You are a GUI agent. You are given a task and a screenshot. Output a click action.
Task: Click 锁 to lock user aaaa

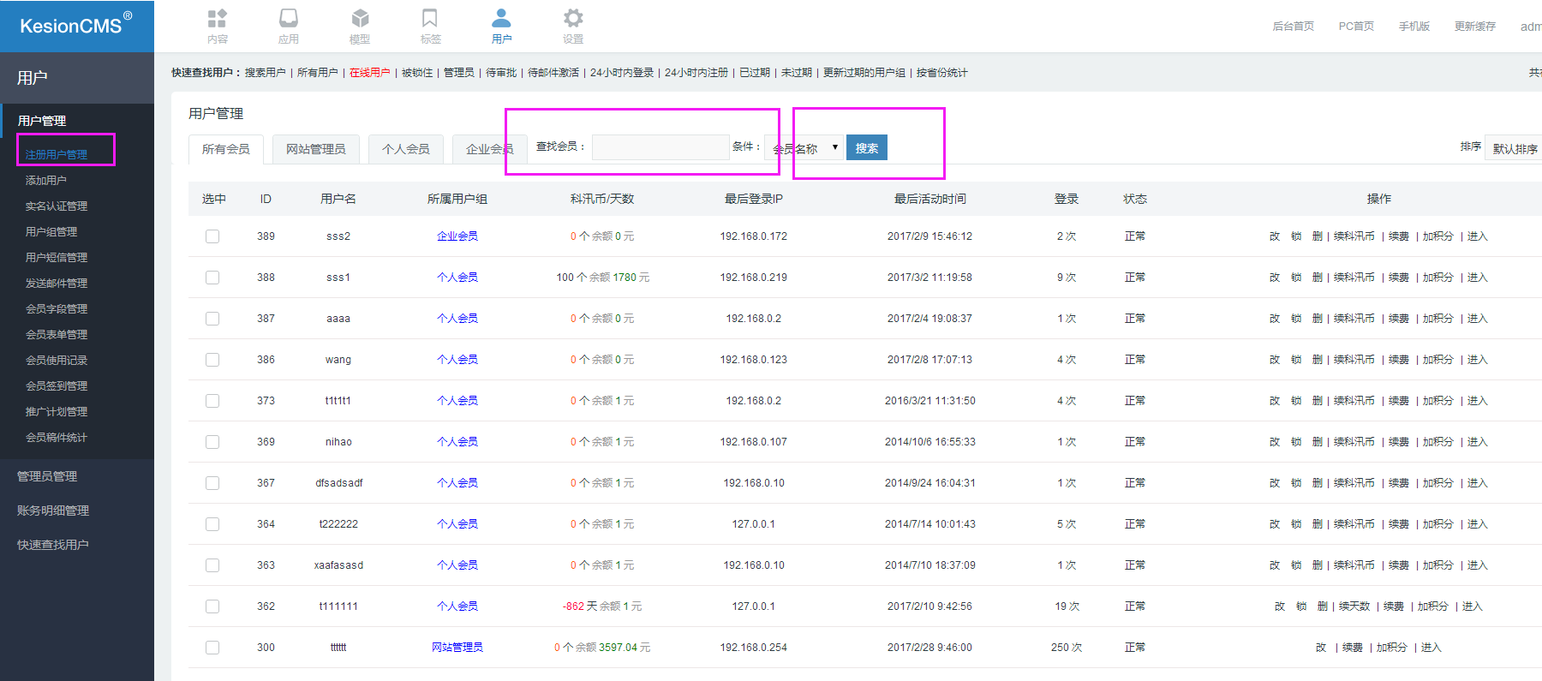point(1296,319)
